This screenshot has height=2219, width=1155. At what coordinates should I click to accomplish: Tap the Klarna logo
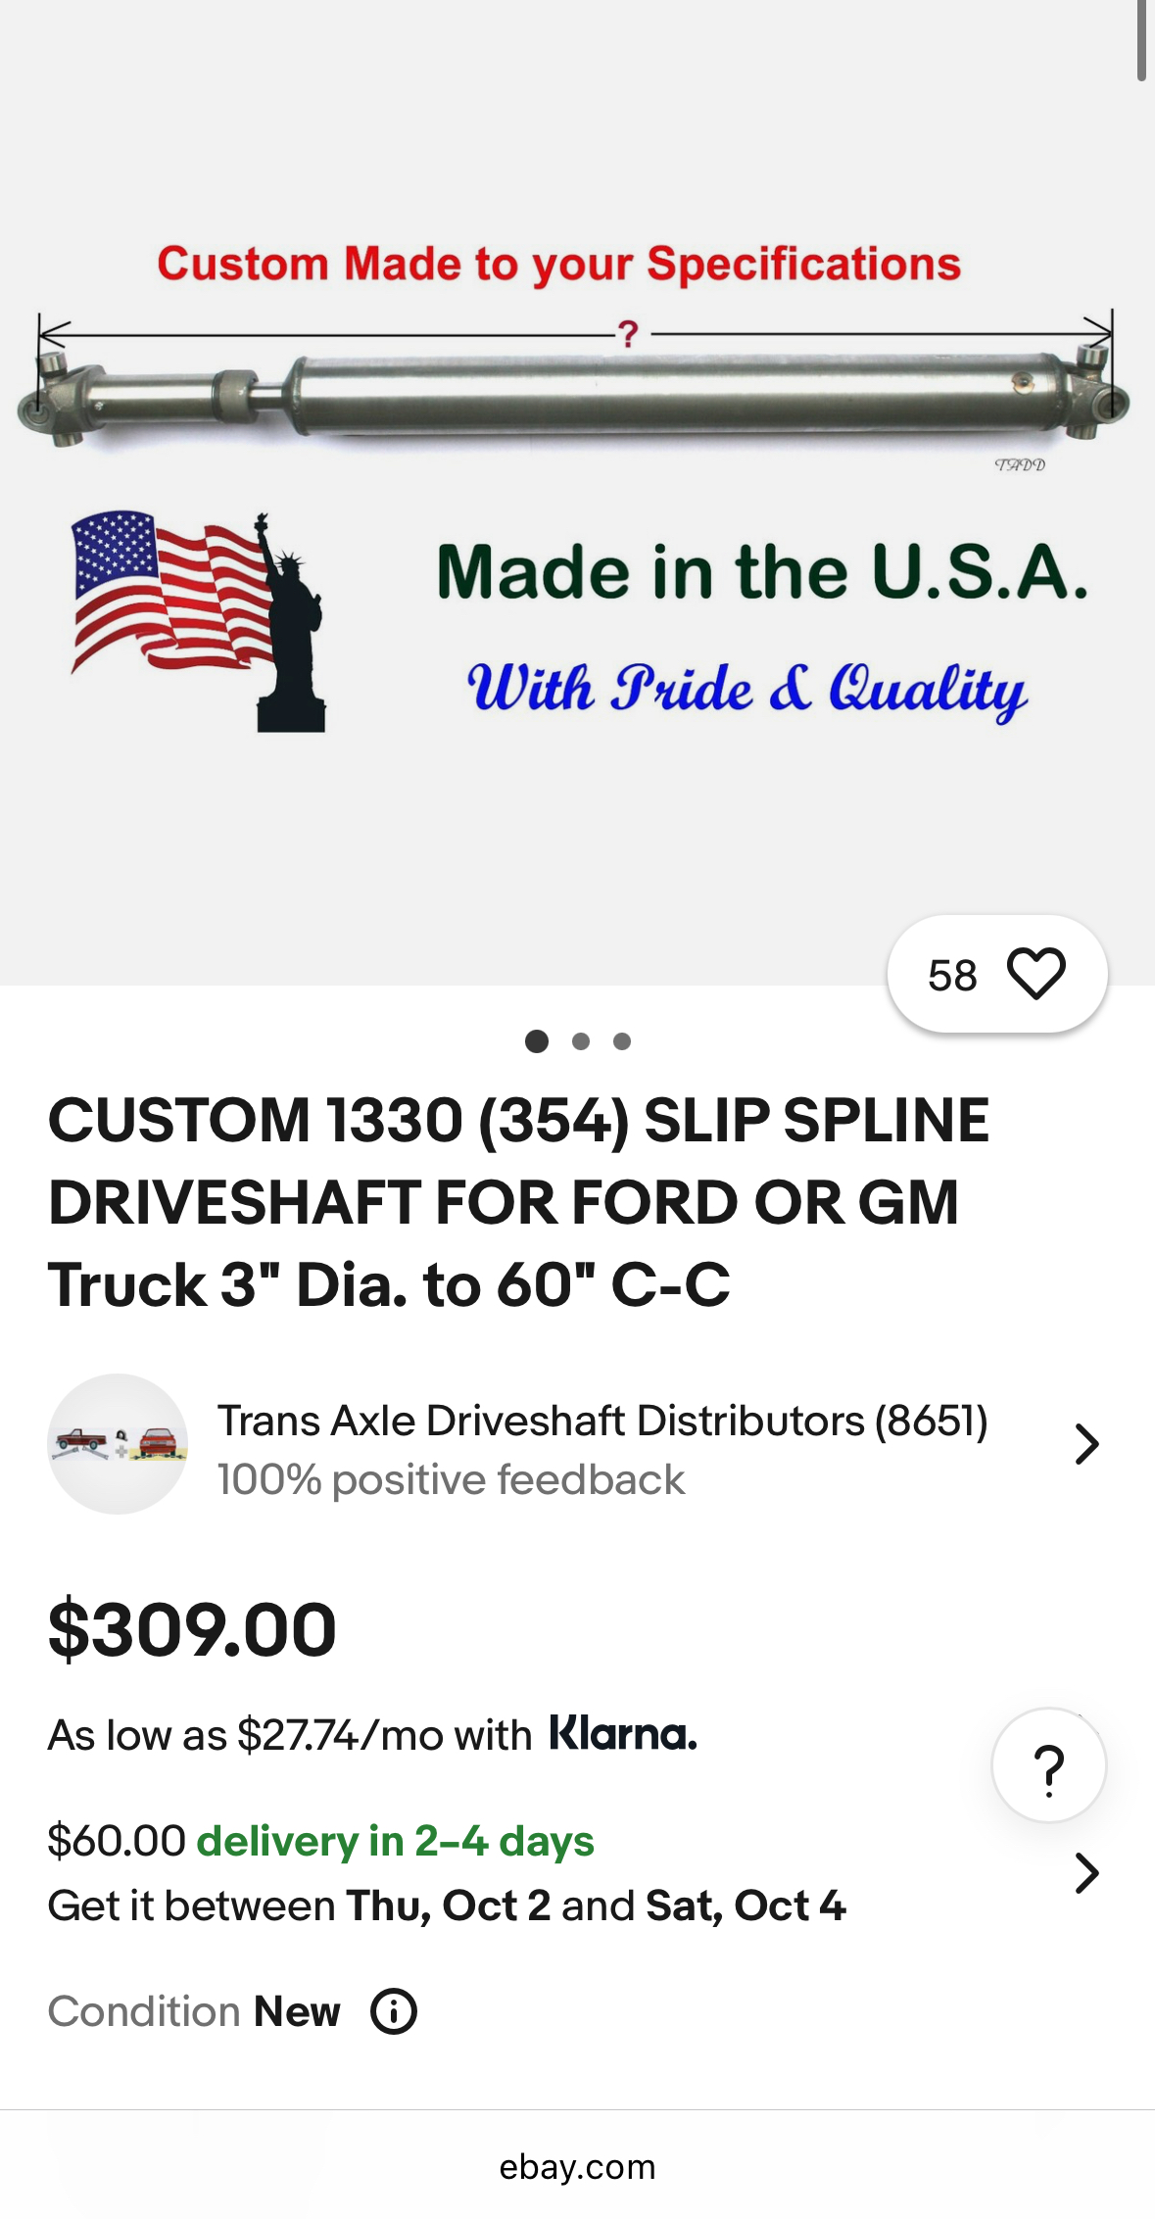click(x=623, y=1734)
